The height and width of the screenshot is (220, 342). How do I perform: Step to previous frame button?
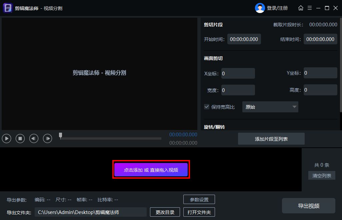(34, 138)
